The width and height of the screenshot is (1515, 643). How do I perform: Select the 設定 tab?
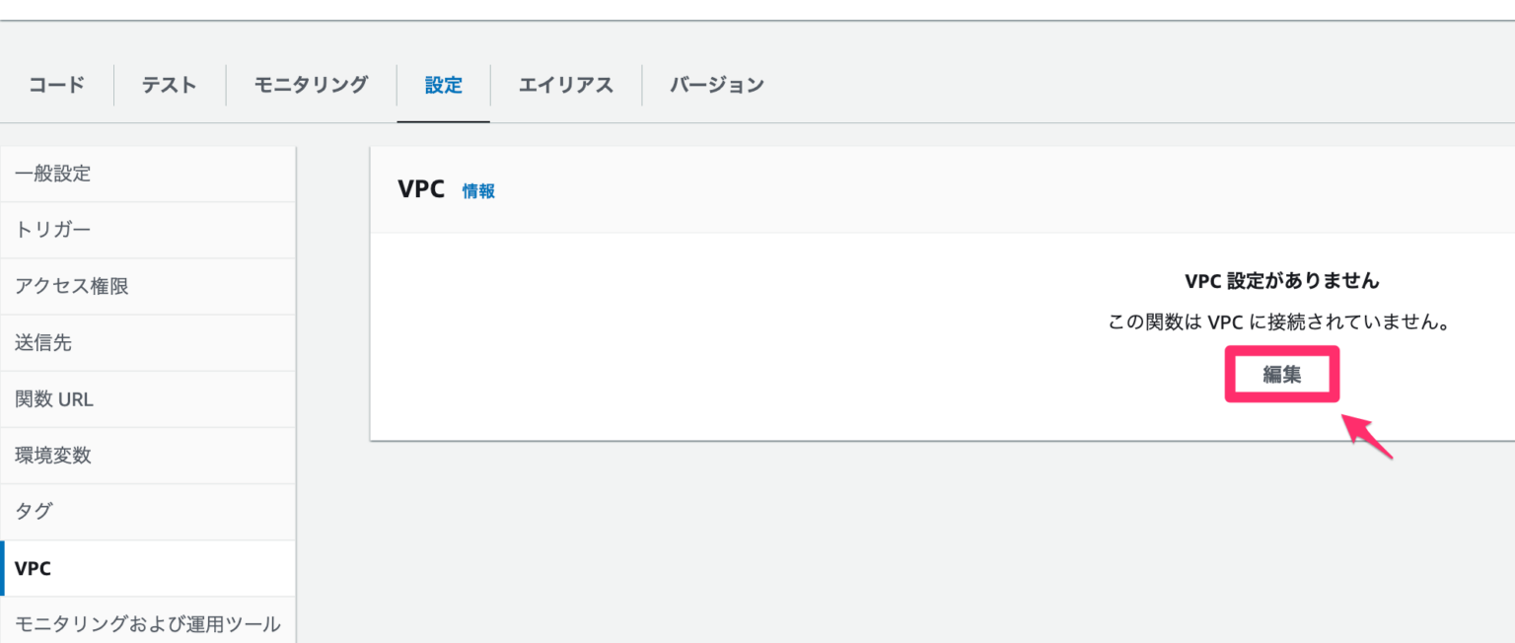pyautogui.click(x=443, y=85)
